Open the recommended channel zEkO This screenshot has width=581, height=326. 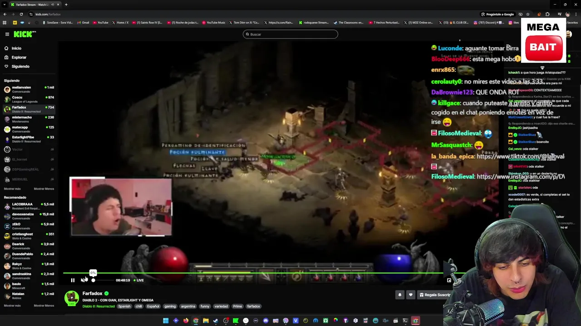[x=29, y=226]
